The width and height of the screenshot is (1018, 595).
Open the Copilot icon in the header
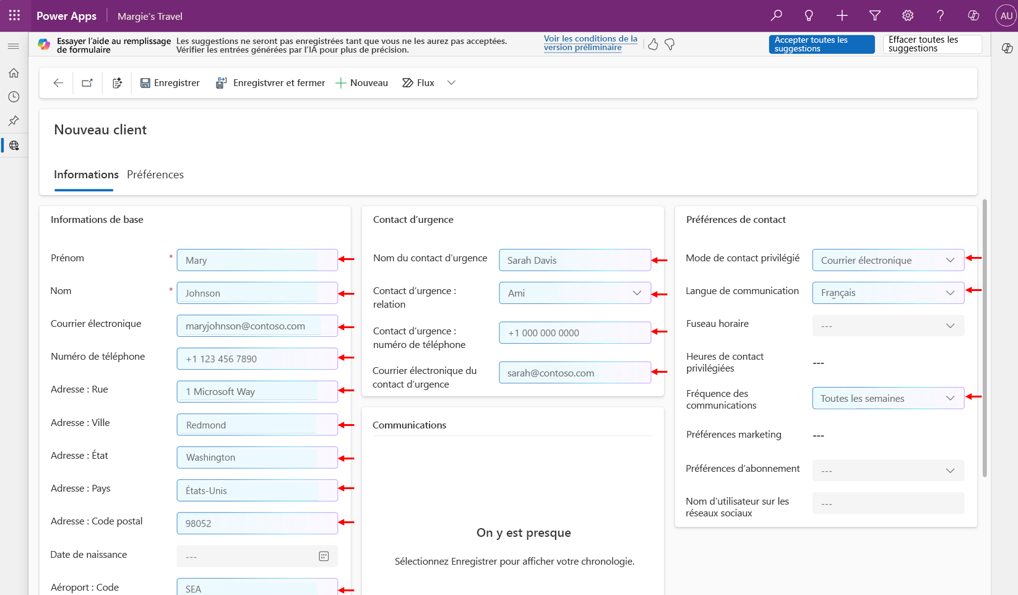(973, 15)
